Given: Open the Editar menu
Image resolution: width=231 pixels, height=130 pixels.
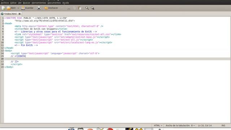Looking at the screenshot, I should point(13,3).
